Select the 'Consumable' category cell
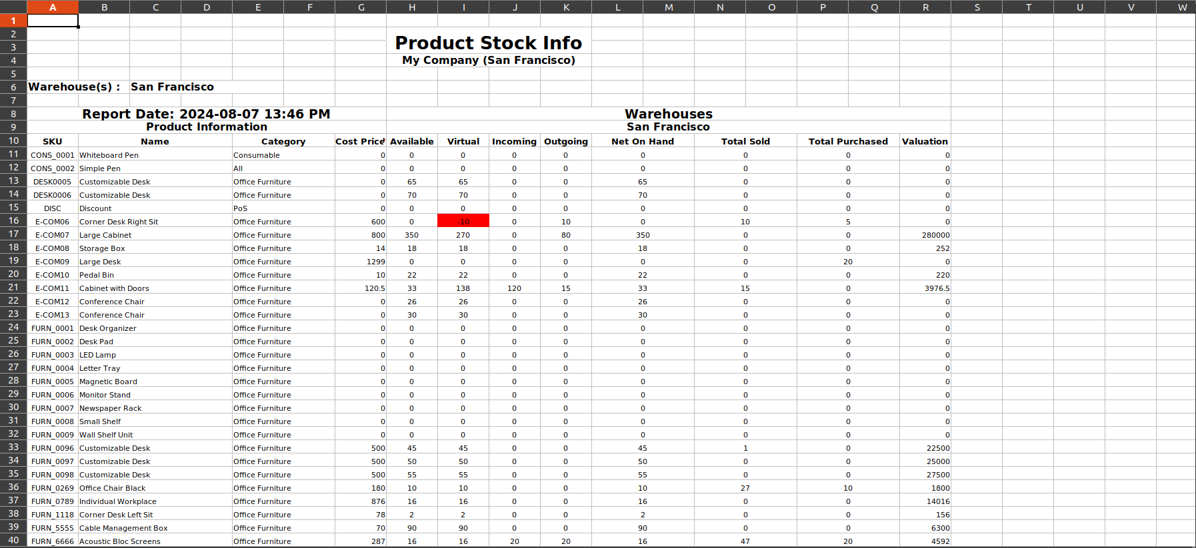Viewport: 1196px width, 548px height. tap(283, 154)
